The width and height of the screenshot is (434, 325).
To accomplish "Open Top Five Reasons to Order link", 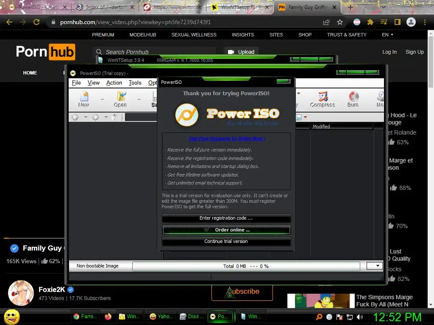I will click(227, 138).
